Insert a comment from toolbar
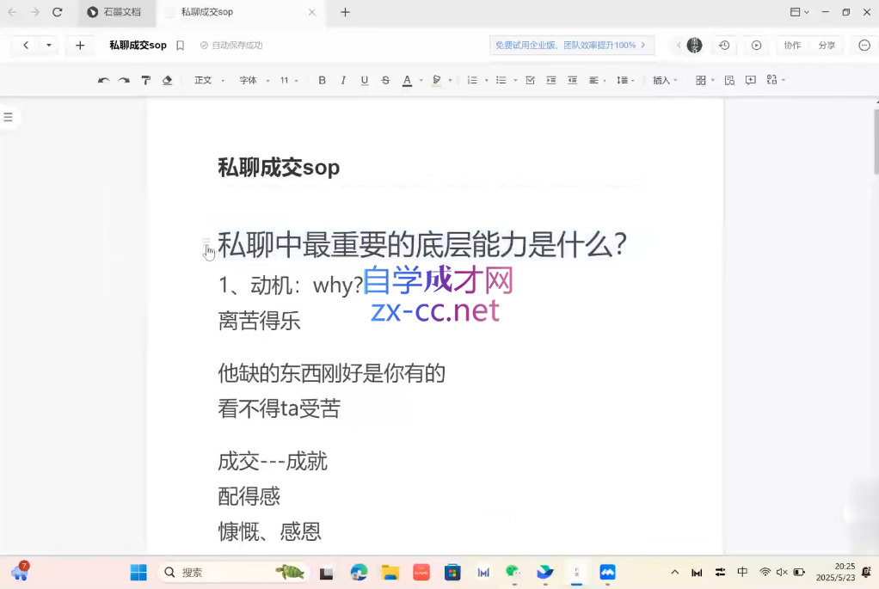The height and width of the screenshot is (589, 879). (x=750, y=80)
